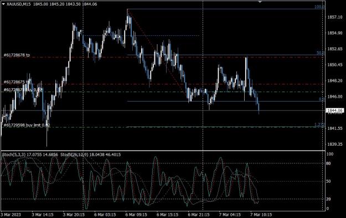
Task: Select the buy 0.02 order label
Action: coord(23,90)
